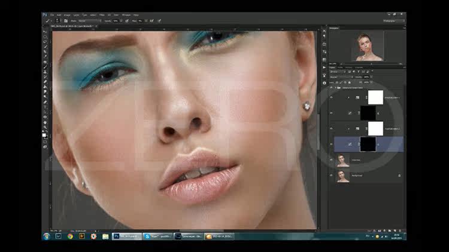Click the foreground color swatch
This screenshot has width=449, height=252.
pyautogui.click(x=44, y=135)
